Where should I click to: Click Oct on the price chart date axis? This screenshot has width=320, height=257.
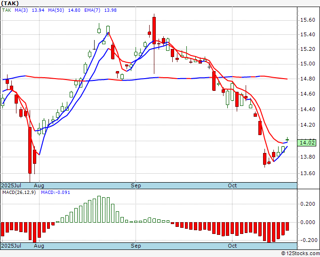pyautogui.click(x=232, y=185)
